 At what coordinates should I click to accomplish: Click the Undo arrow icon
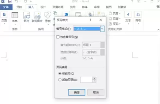click(16, 1)
